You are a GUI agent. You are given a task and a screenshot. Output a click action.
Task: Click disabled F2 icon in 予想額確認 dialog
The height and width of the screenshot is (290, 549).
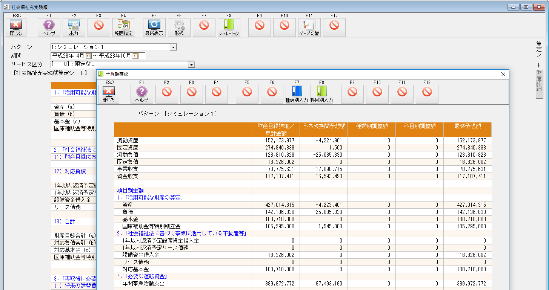[167, 94]
